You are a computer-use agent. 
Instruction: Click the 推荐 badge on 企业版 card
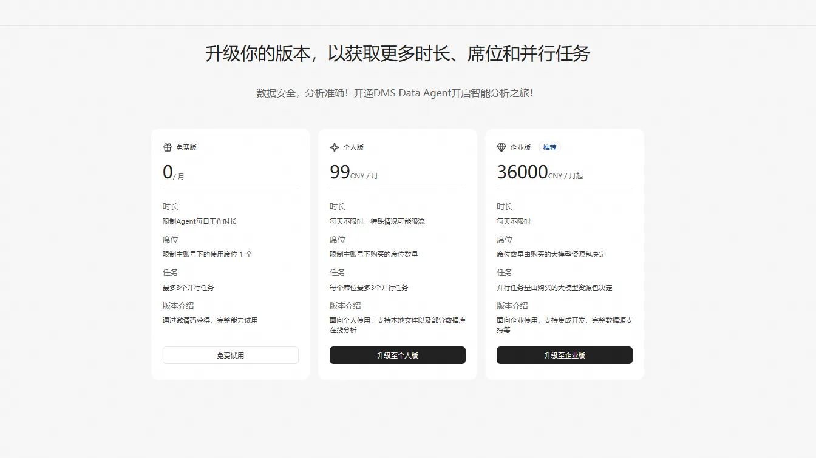549,147
